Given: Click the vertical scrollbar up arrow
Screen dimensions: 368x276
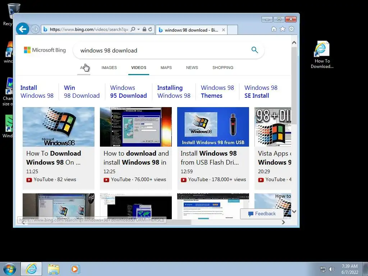Looking at the screenshot, I should click(294, 43).
